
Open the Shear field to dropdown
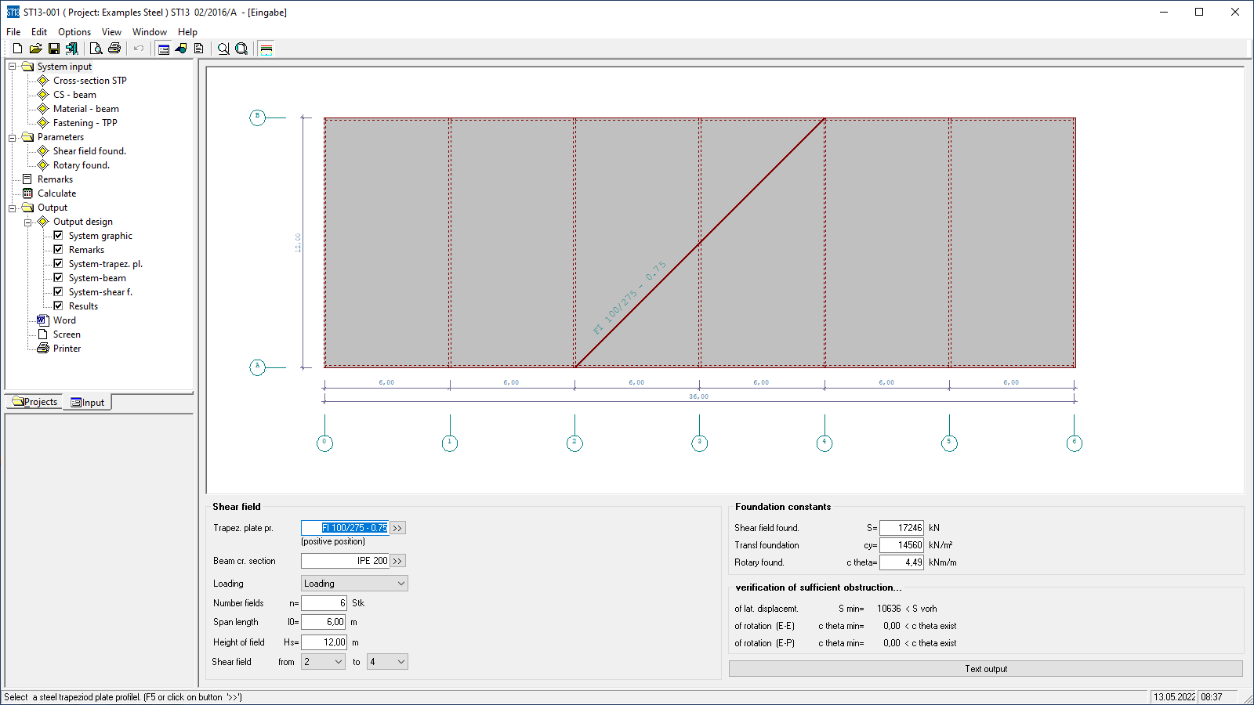(x=387, y=662)
